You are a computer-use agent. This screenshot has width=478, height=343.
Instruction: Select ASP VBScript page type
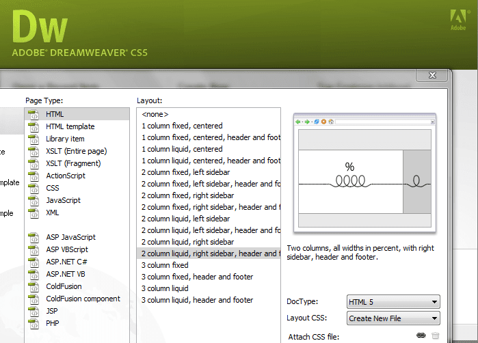click(77, 249)
